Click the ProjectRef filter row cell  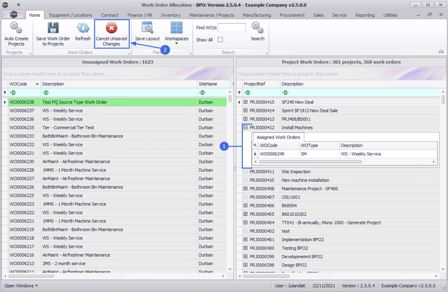[x=261, y=92]
